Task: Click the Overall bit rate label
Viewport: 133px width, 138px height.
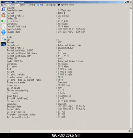Action: pyautogui.click(x=17, y=26)
